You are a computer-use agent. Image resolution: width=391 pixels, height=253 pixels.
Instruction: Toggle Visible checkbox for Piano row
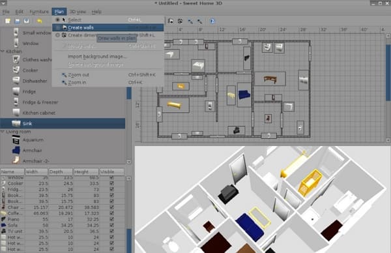pyautogui.click(x=111, y=219)
